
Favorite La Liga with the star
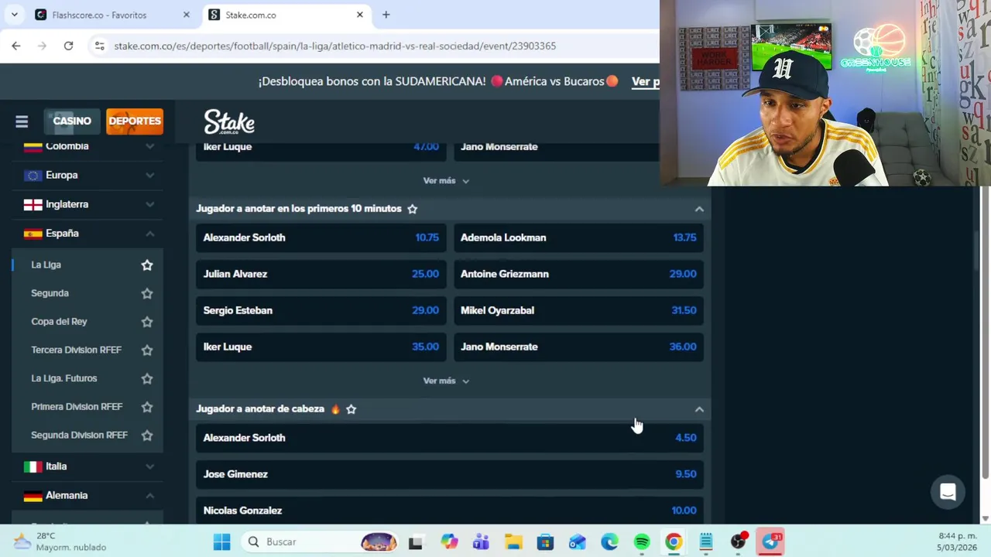(147, 265)
